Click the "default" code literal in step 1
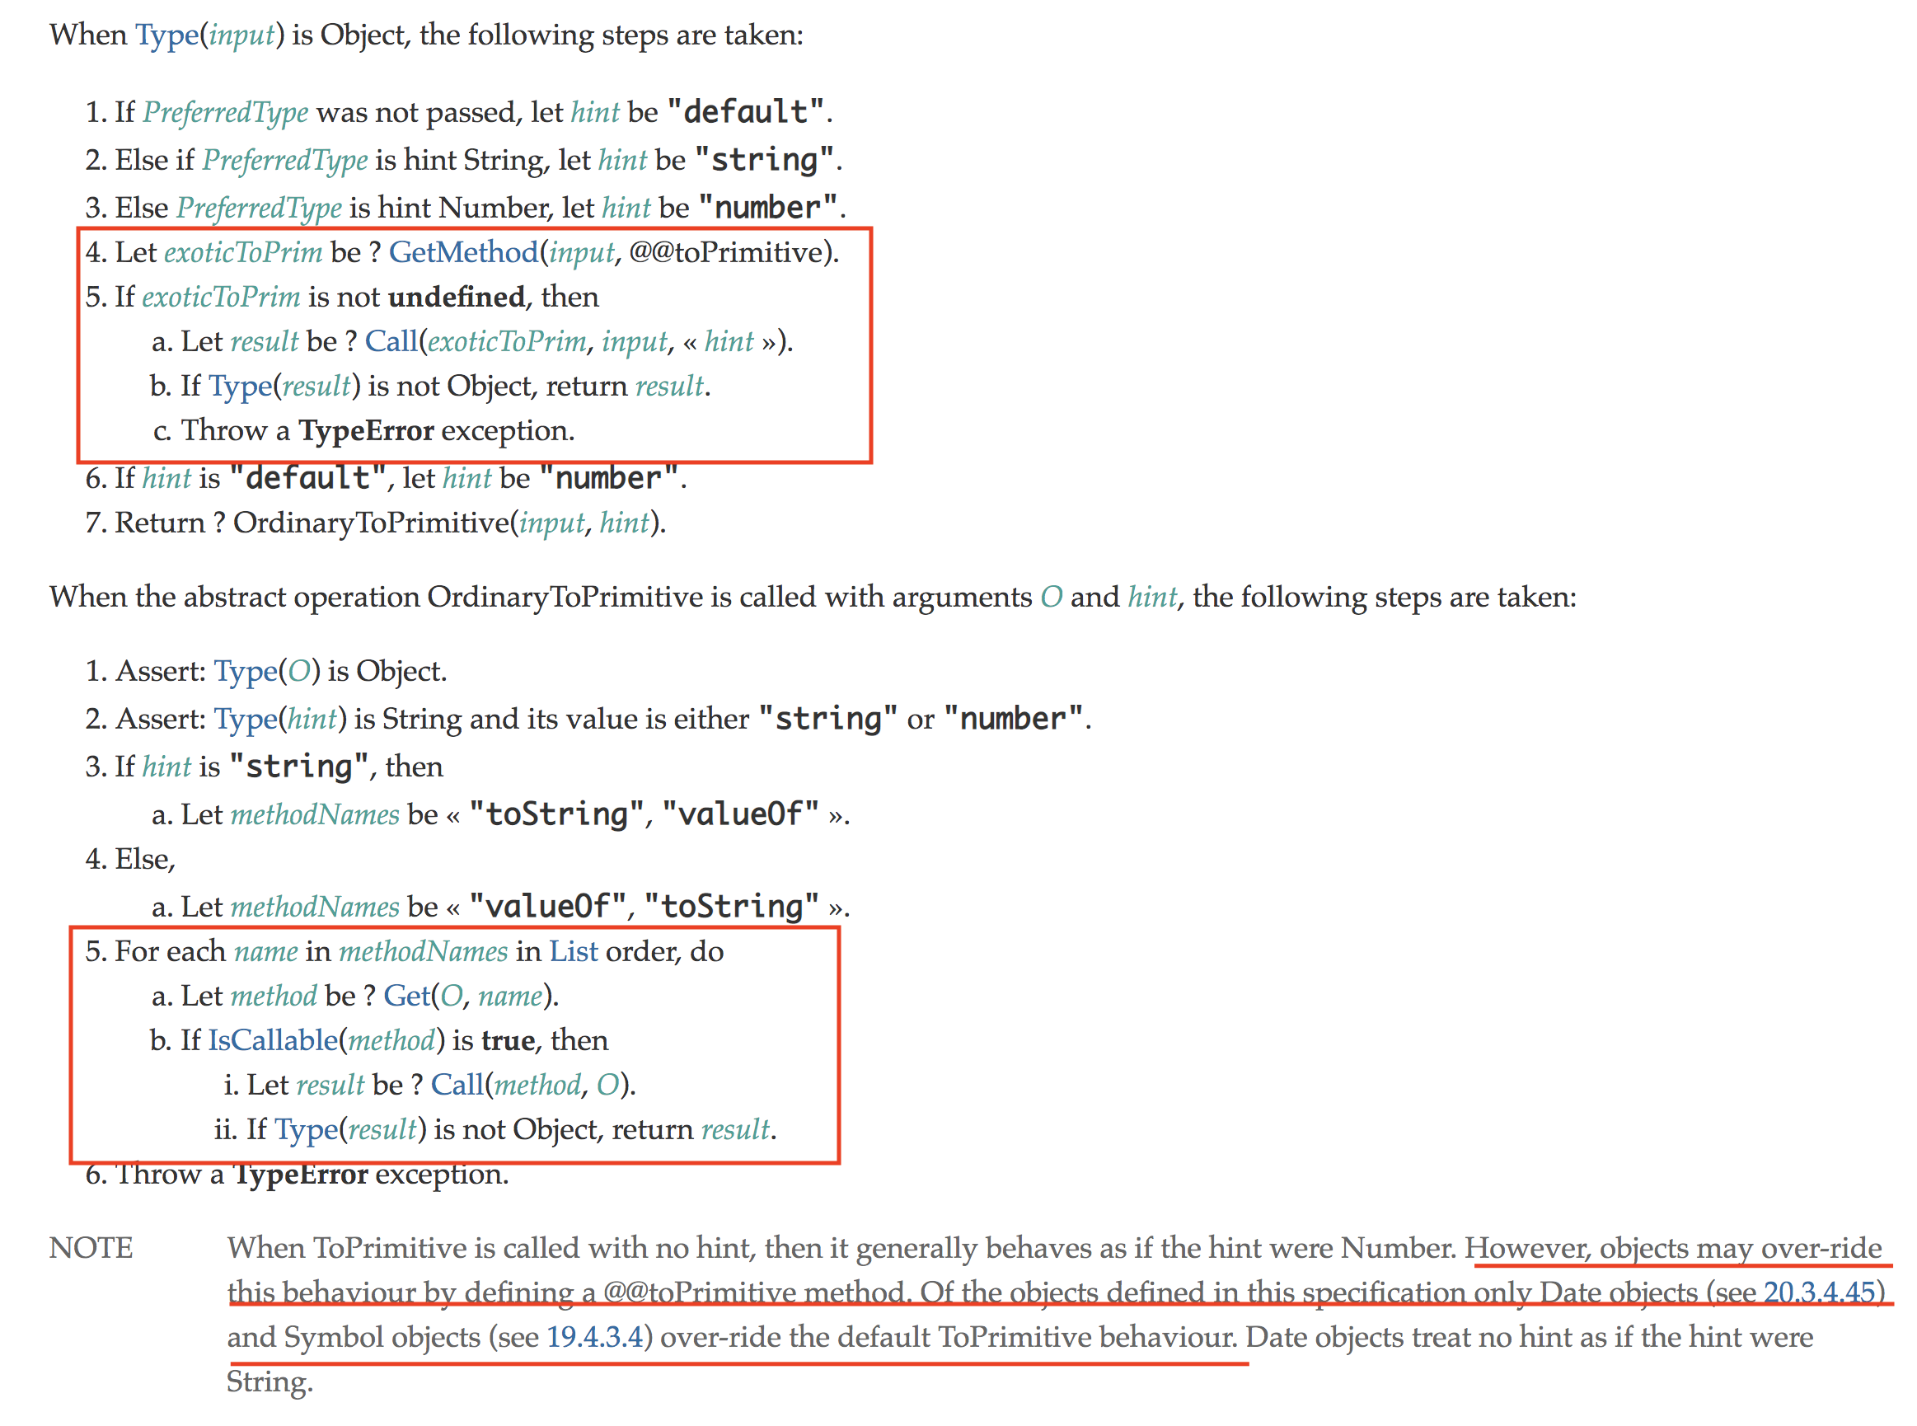 (x=746, y=111)
